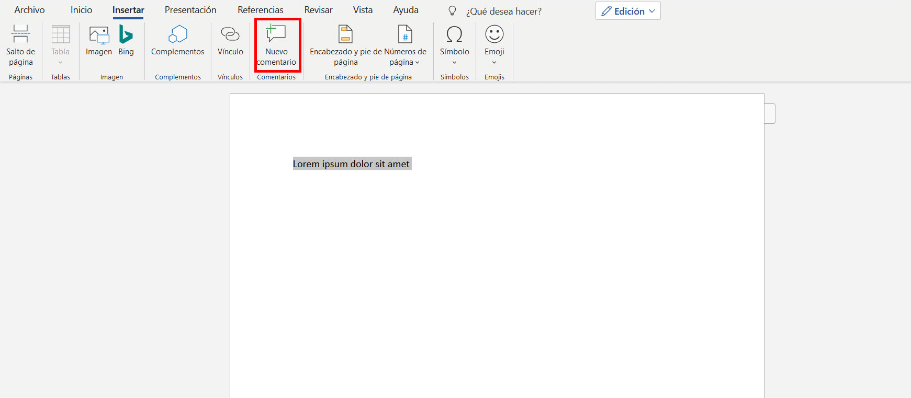Open the Ayuda tab
911x398 pixels.
(406, 10)
